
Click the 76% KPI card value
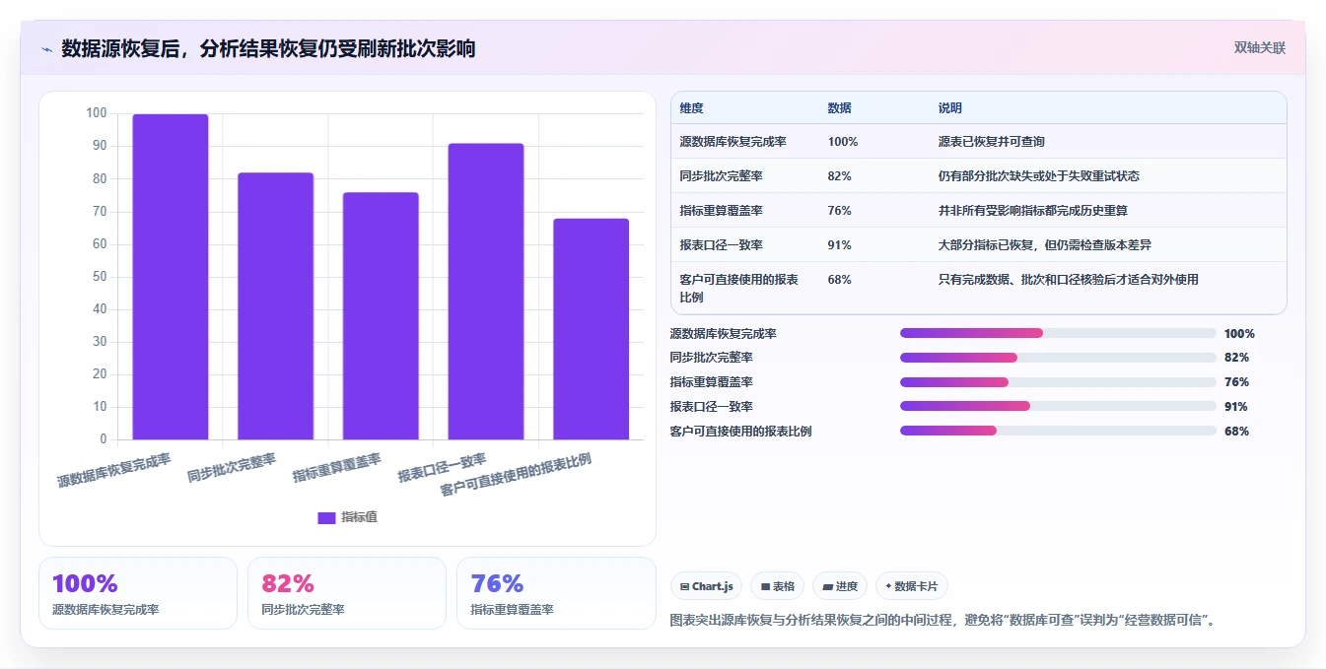(x=497, y=584)
